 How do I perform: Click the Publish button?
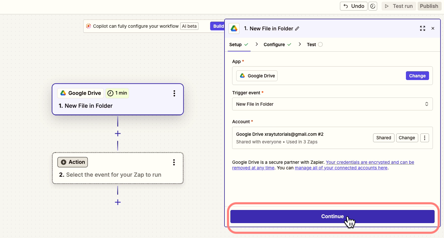pyautogui.click(x=429, y=6)
